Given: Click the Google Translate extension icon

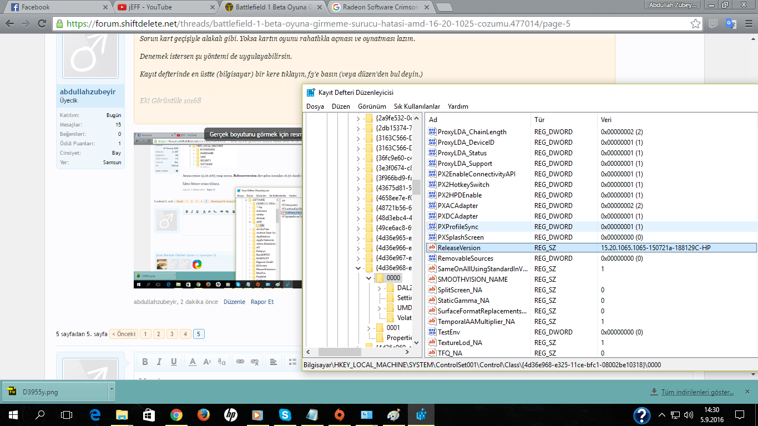Looking at the screenshot, I should pos(730,24).
